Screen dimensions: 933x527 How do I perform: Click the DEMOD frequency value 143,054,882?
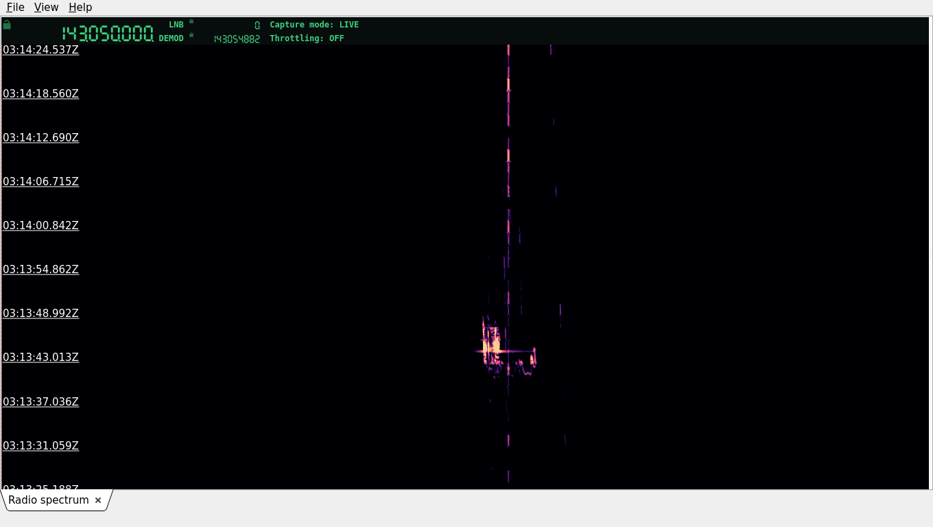237,39
